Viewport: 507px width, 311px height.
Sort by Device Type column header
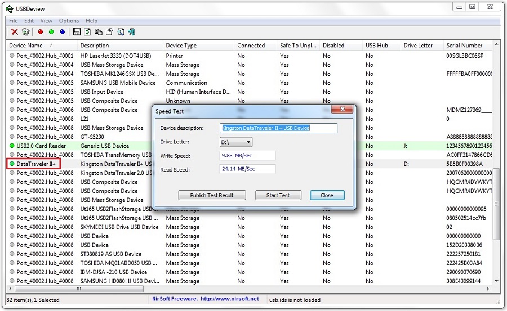198,45
